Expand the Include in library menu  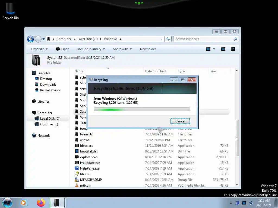91,49
